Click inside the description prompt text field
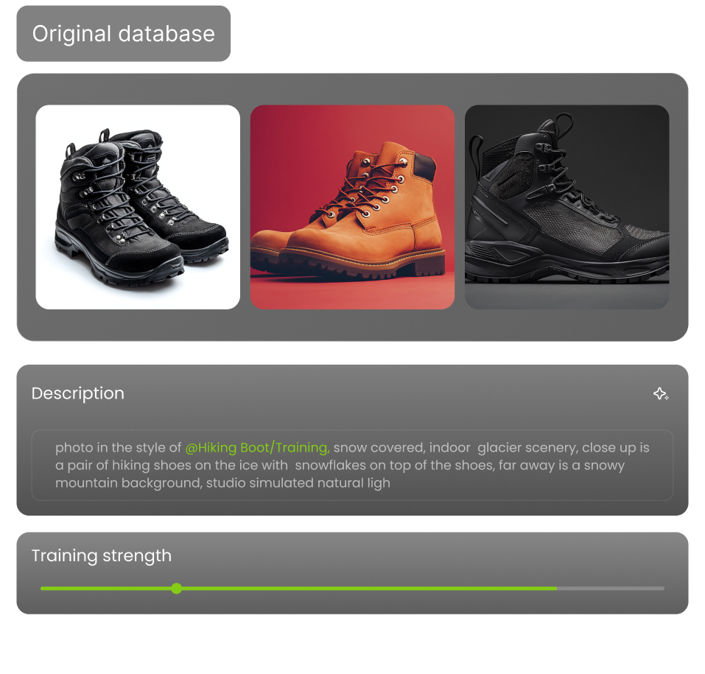The height and width of the screenshot is (674, 705). [x=352, y=465]
